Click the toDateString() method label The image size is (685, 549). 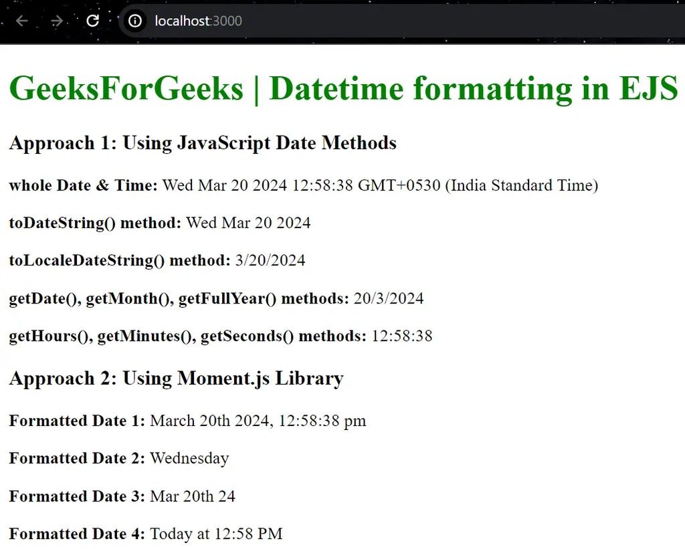click(x=95, y=223)
